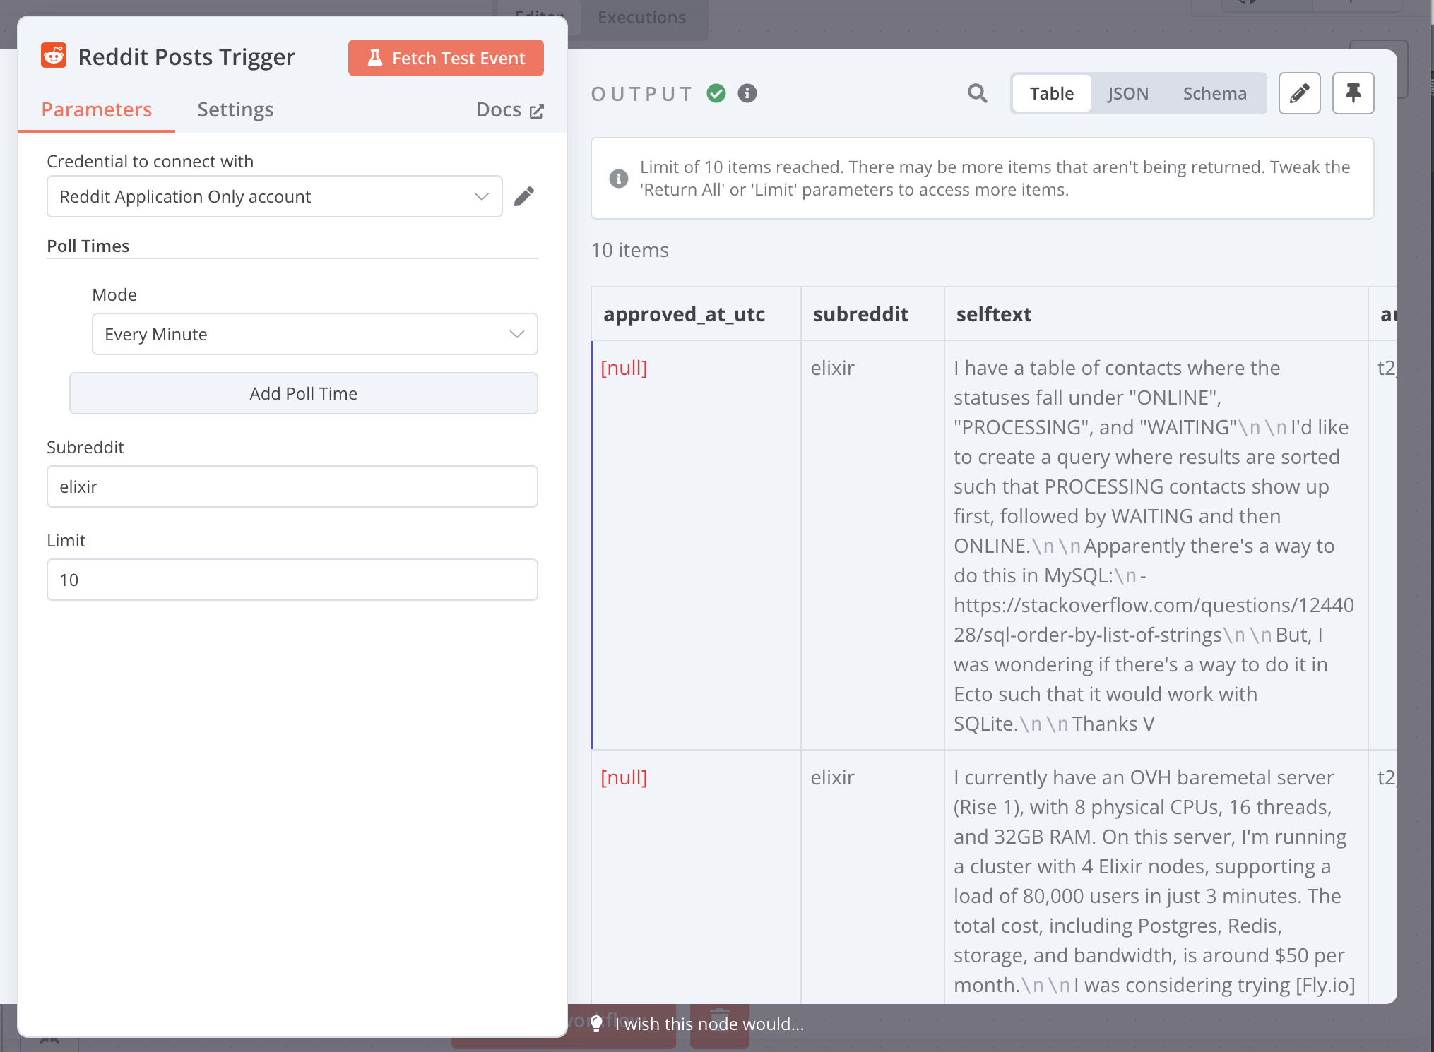Open the Reddit credential dropdown

274,196
